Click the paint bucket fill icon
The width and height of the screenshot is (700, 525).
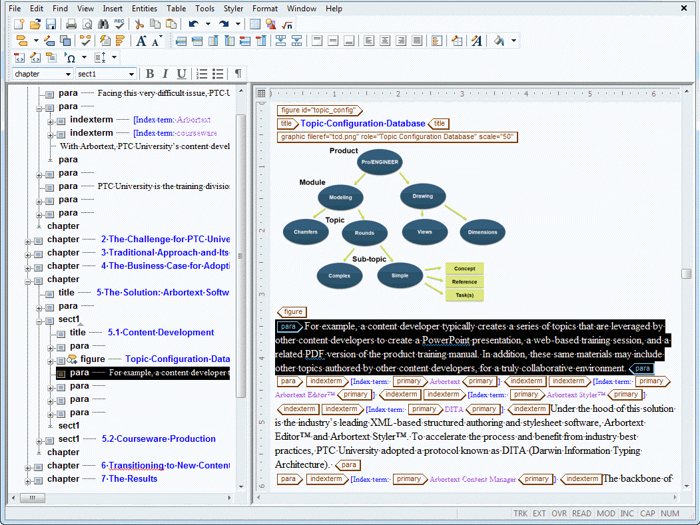click(499, 41)
